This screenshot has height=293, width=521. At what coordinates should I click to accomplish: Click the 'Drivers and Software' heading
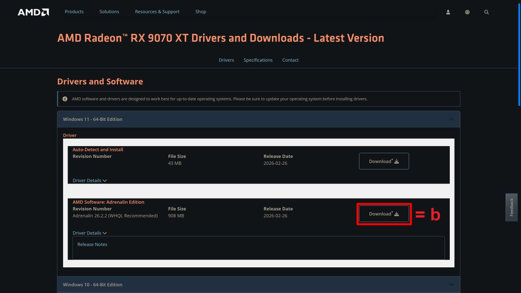[100, 82]
